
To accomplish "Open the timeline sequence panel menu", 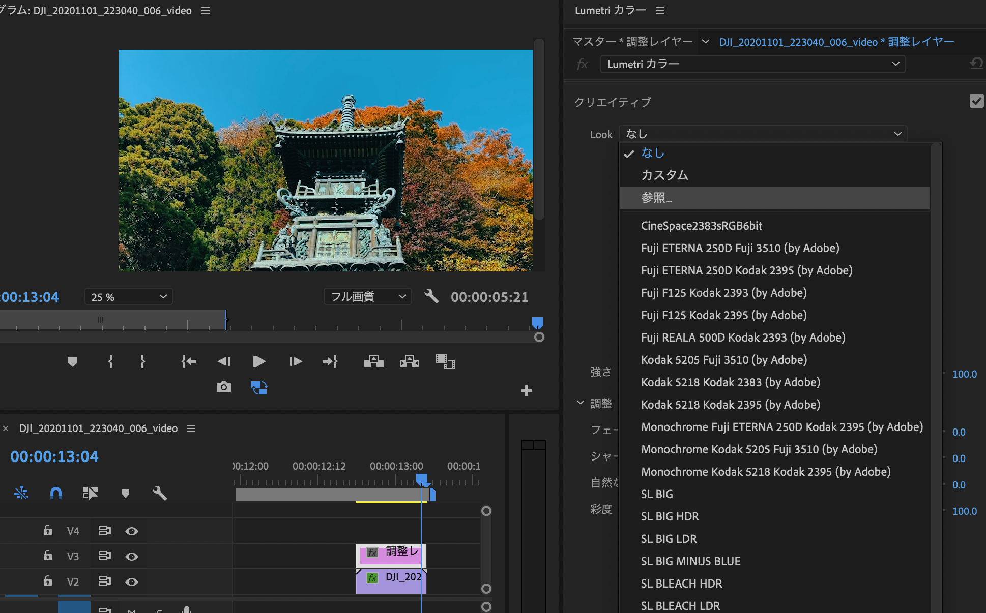I will 191,428.
